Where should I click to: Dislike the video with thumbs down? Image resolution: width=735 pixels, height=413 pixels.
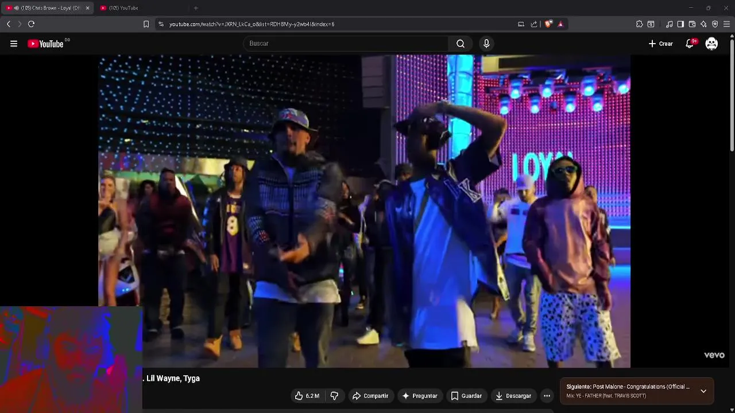[334, 396]
